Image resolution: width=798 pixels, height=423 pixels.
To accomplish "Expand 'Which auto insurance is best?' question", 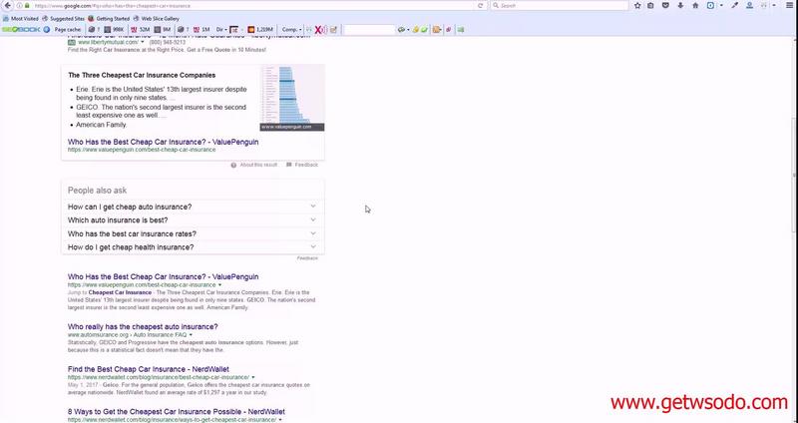I will tap(193, 219).
